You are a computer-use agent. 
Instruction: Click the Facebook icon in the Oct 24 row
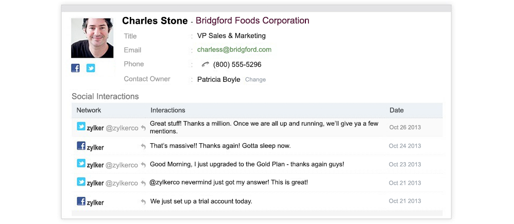(81, 146)
